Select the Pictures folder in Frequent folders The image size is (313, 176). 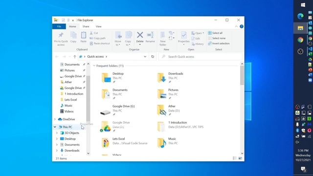[x=167, y=94]
